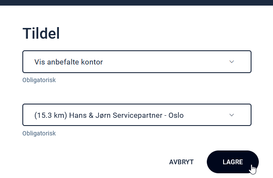Click 'Obligatorisk' hint under first dropdown
Image resolution: width=273 pixels, height=178 pixels.
pyautogui.click(x=39, y=80)
